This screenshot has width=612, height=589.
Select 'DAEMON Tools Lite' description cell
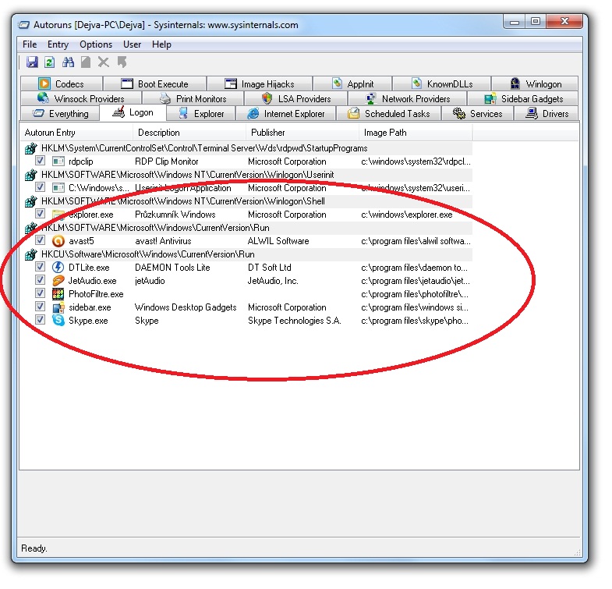172,268
